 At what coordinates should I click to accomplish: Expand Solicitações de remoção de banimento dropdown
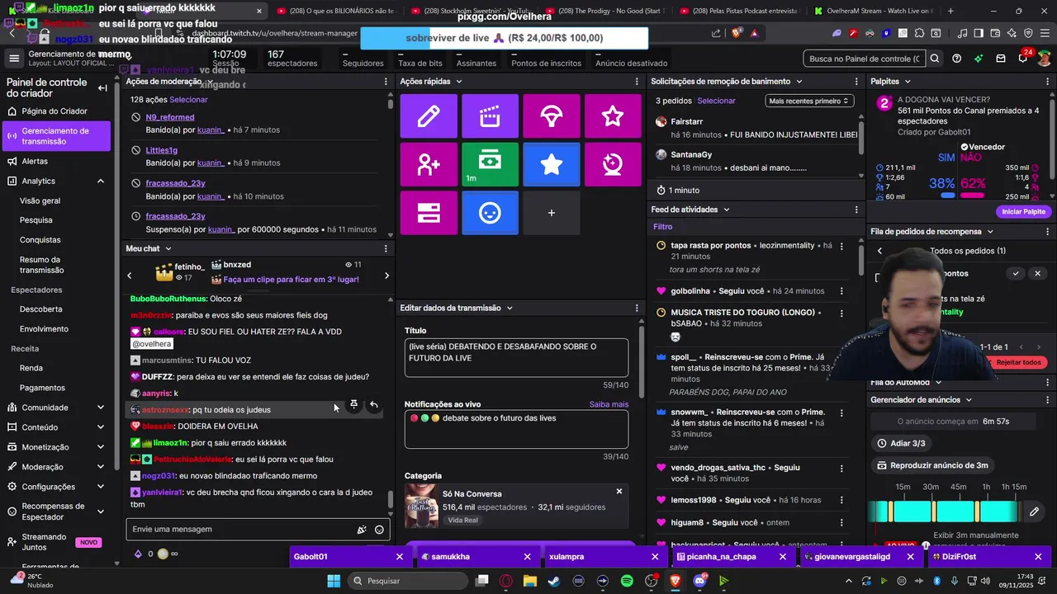[x=799, y=82]
